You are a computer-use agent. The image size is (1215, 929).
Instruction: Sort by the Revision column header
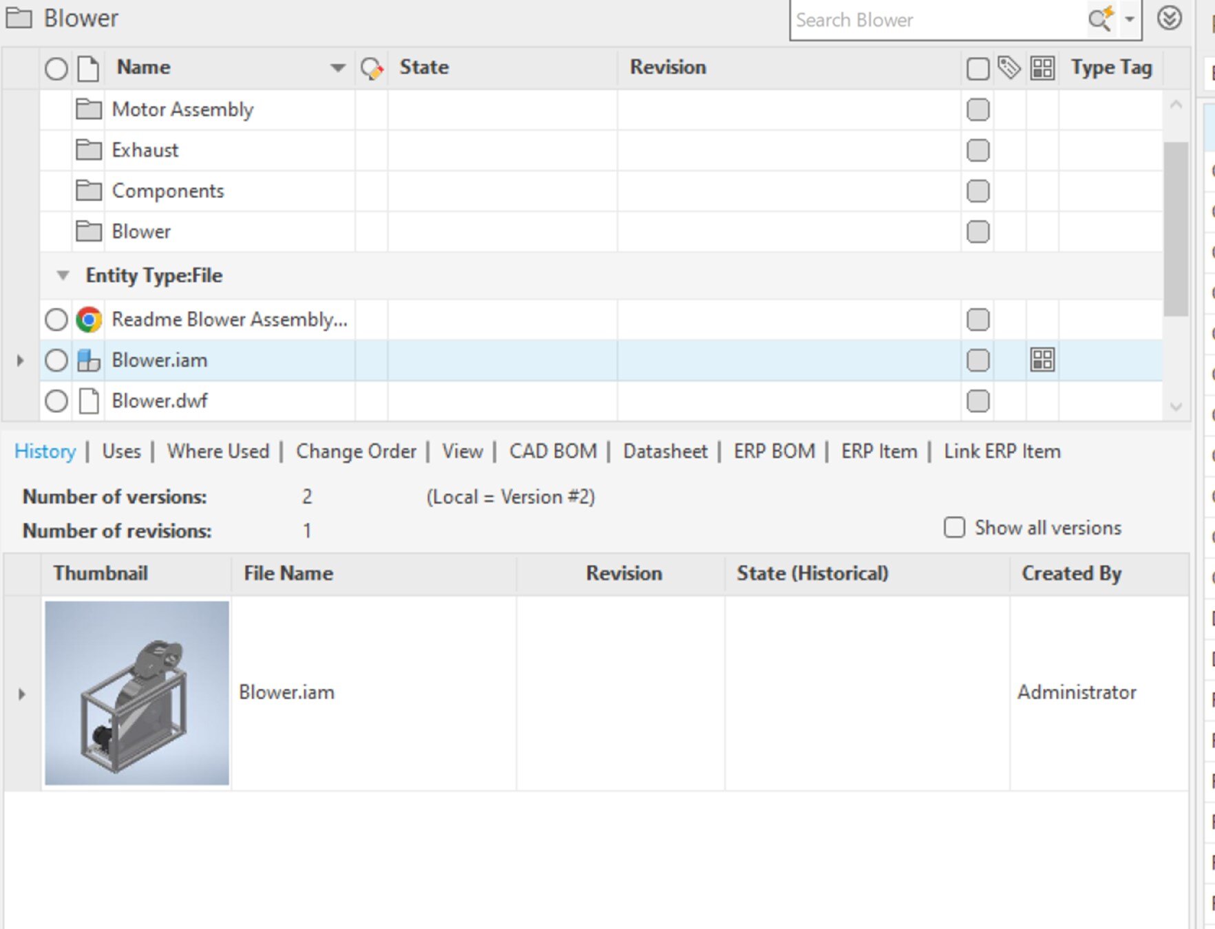click(668, 67)
